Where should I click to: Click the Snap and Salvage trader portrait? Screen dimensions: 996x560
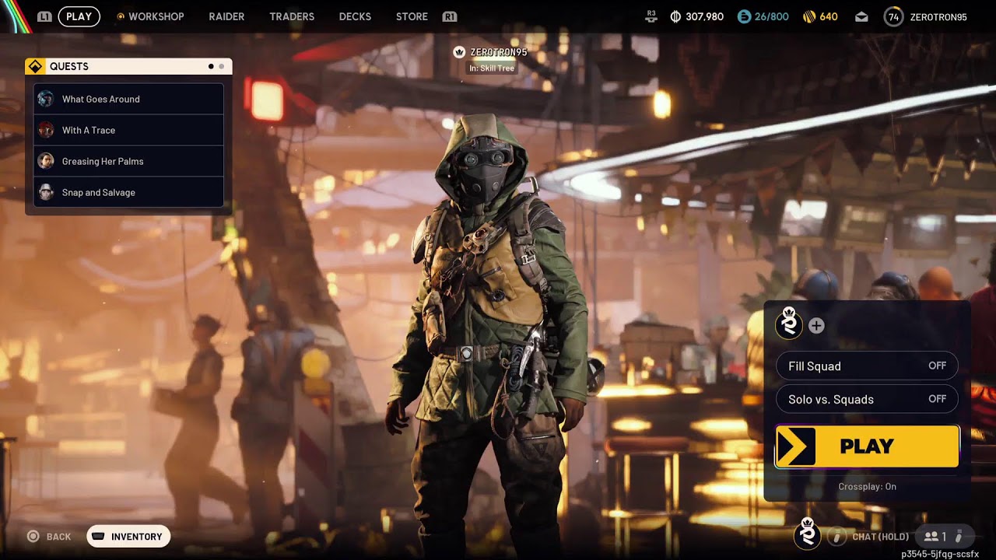(x=46, y=192)
